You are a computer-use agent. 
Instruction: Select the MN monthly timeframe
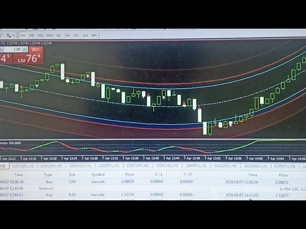coord(94,35)
